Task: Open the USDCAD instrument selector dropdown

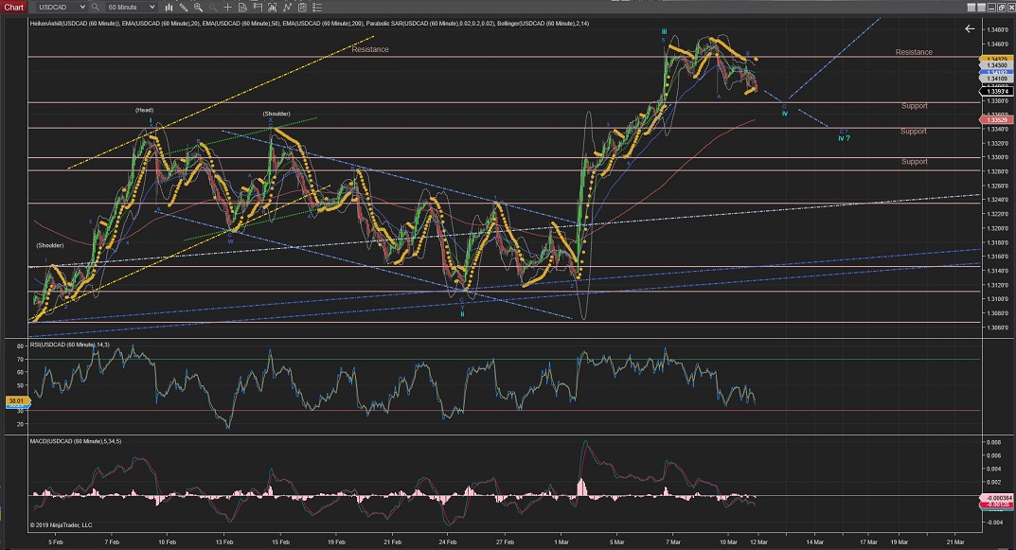Action: 62,8
